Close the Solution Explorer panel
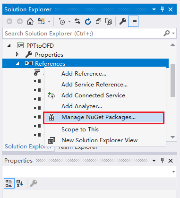180x198 pixels. click(171, 9)
